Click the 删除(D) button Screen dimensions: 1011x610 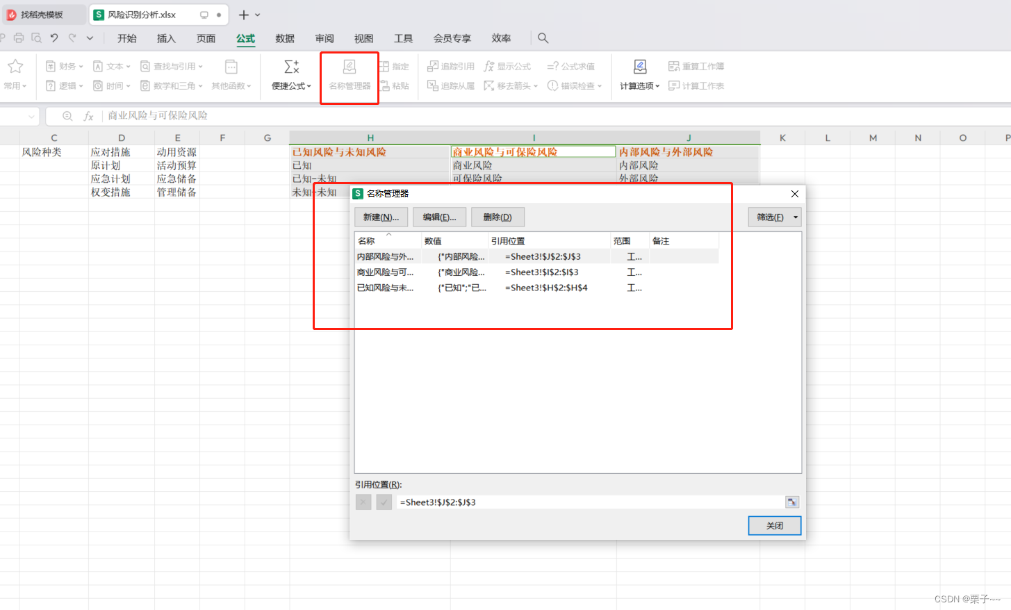tap(498, 217)
